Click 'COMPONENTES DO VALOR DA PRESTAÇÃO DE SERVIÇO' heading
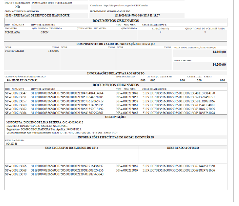 point(115,44)
